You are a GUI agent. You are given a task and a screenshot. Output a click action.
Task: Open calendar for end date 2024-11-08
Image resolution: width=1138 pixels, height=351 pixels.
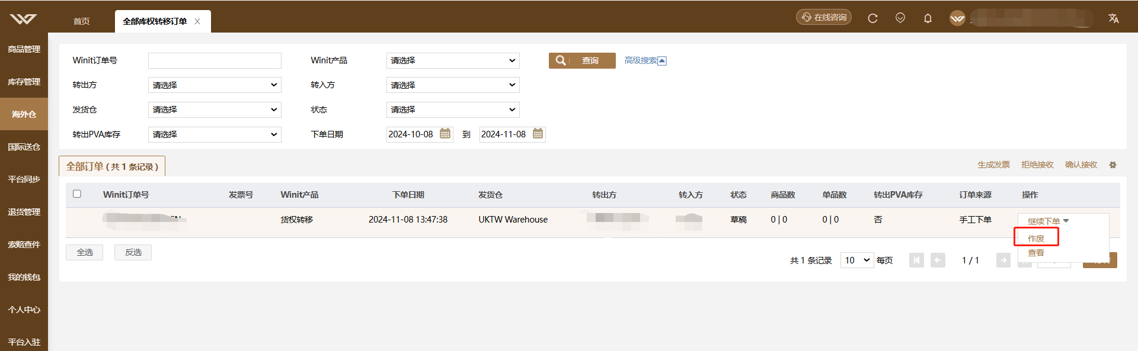pyautogui.click(x=538, y=134)
